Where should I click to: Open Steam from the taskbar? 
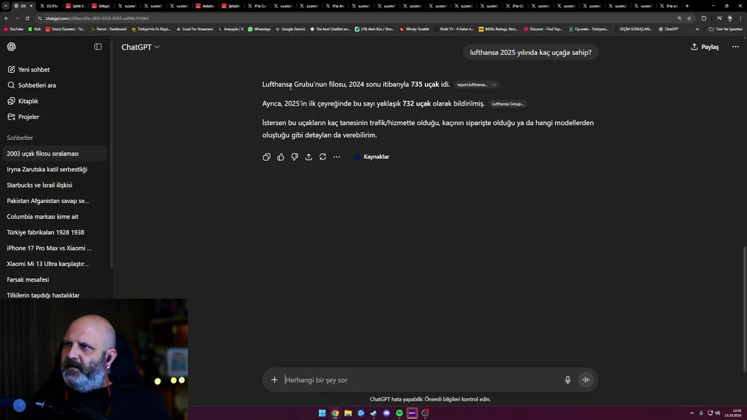click(x=373, y=413)
